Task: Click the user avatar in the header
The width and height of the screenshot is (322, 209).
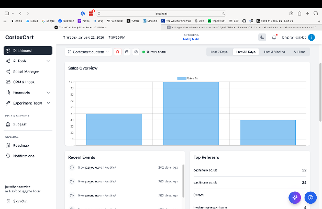Action: pos(312,37)
